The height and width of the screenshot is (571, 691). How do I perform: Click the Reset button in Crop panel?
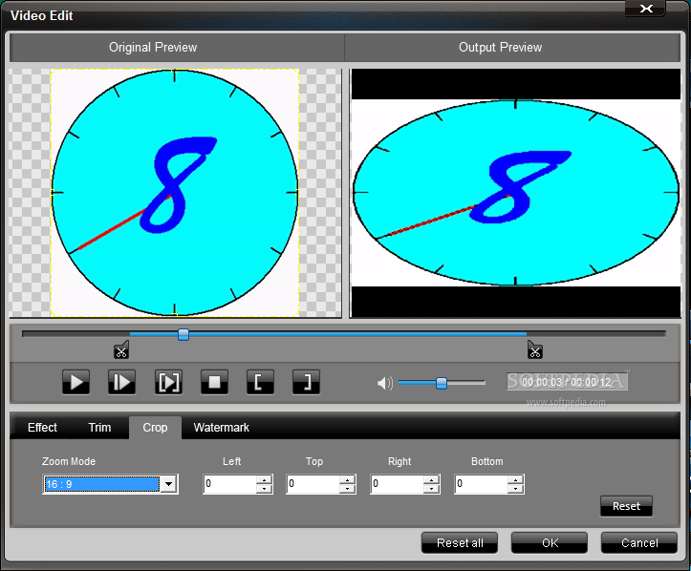[626, 506]
